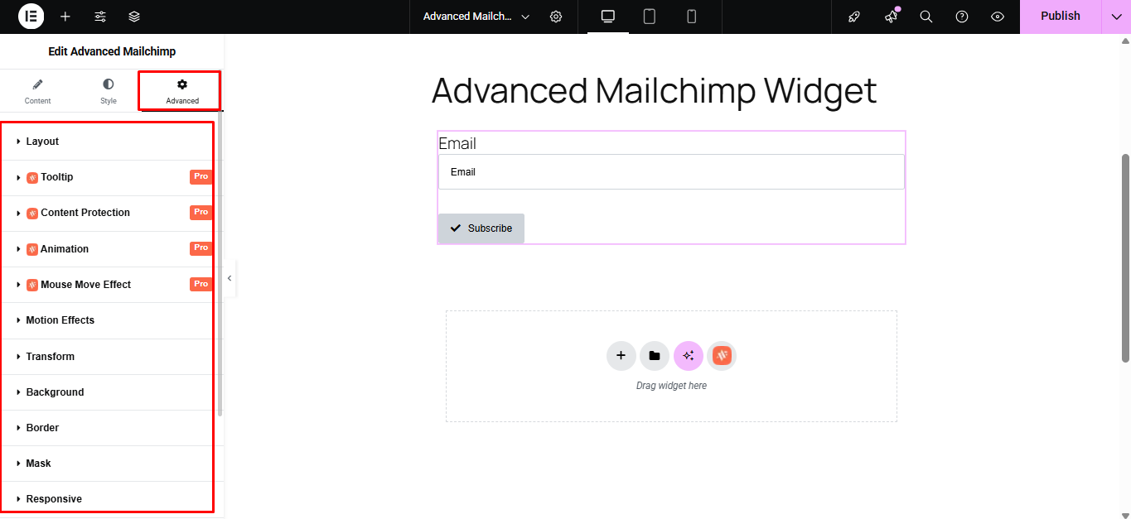
Task: Open the Structure layers icon
Action: click(134, 17)
